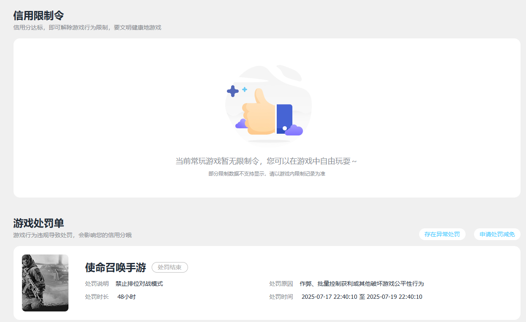Click the 处罚结束 status badge
526x322 pixels.
tap(169, 268)
